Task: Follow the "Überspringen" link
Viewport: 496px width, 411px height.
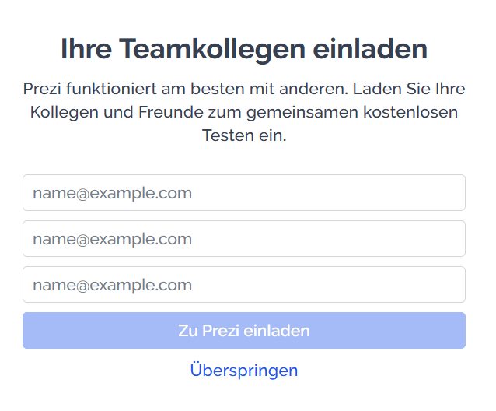Action: pos(243,371)
